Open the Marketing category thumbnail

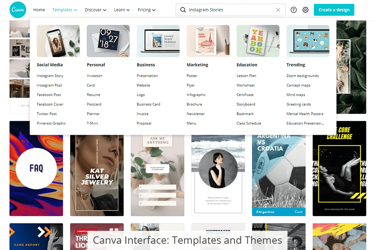click(208, 41)
